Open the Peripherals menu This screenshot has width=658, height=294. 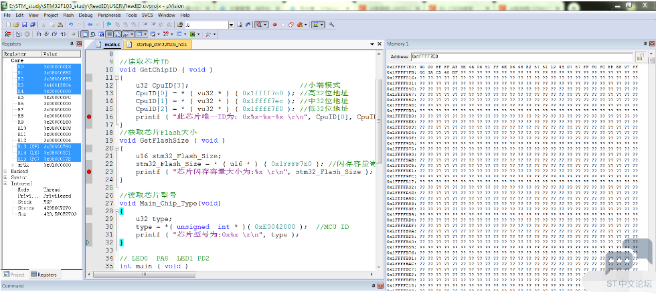coord(109,15)
